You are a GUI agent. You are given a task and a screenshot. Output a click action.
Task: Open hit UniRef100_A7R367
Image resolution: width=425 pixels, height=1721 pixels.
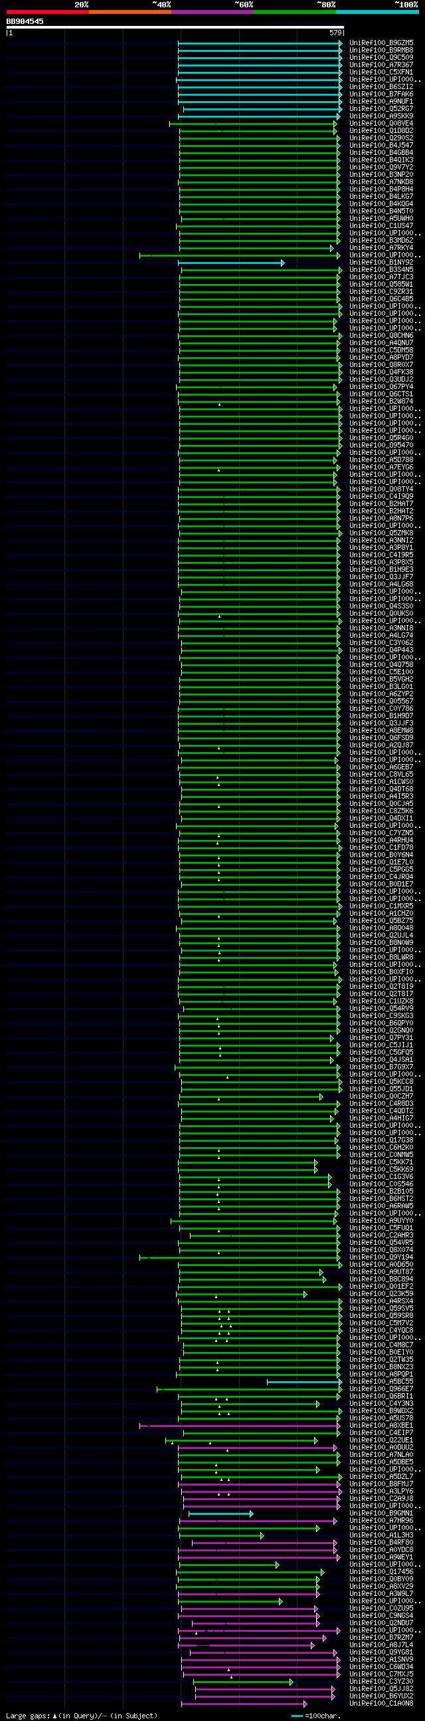coord(381,65)
